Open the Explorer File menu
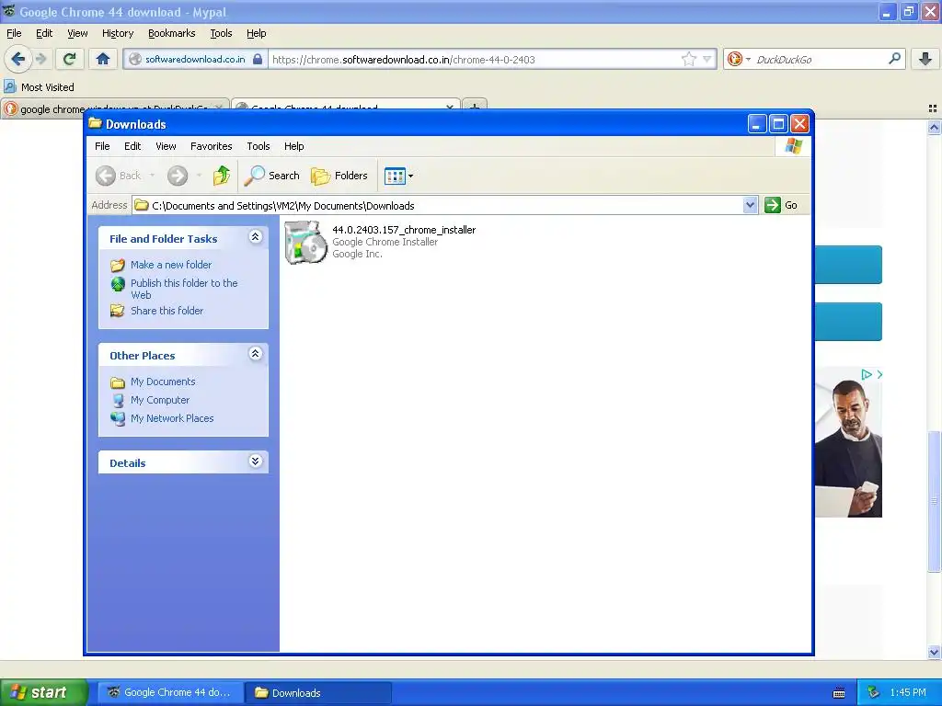The image size is (942, 706). (x=102, y=146)
